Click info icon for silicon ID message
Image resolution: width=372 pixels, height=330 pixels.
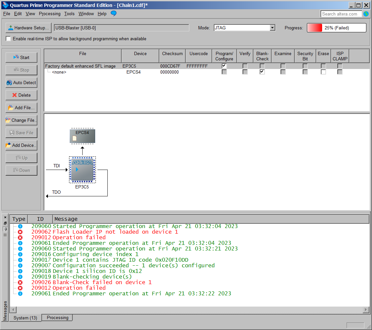click(20, 271)
